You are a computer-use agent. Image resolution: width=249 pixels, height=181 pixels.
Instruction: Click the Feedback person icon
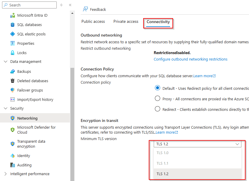pyautogui.click(x=85, y=9)
